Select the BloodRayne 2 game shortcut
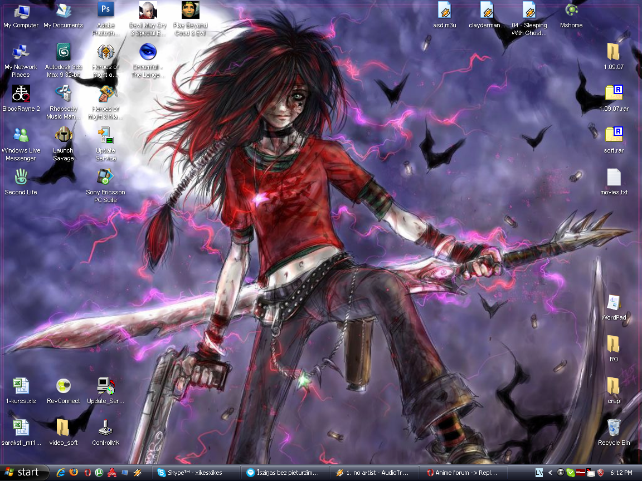This screenshot has width=642, height=481. click(x=21, y=99)
